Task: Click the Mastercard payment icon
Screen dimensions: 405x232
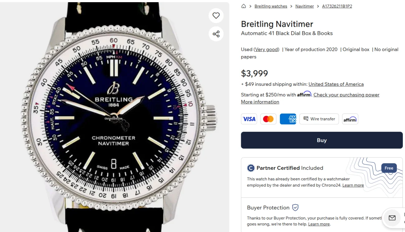Action: (x=268, y=119)
